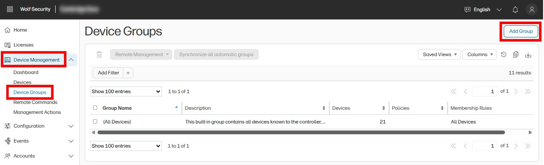Click the Licenses sidebar icon

(x=7, y=45)
